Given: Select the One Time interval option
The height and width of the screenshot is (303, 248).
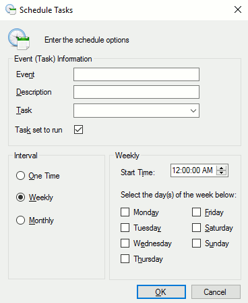Looking at the screenshot, I should [x=20, y=175].
